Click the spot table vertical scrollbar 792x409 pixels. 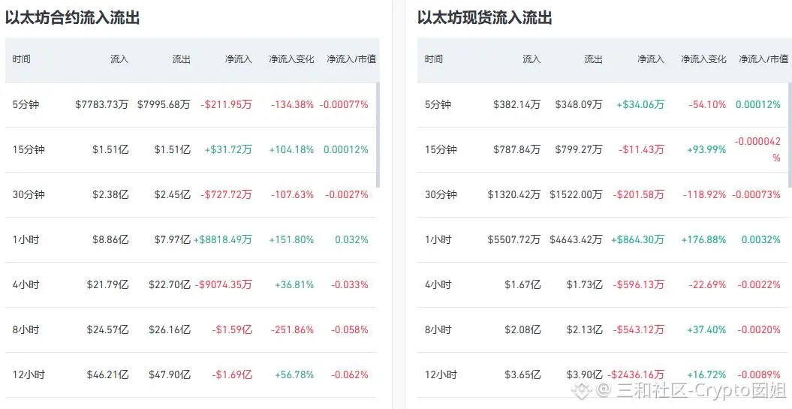(790, 134)
